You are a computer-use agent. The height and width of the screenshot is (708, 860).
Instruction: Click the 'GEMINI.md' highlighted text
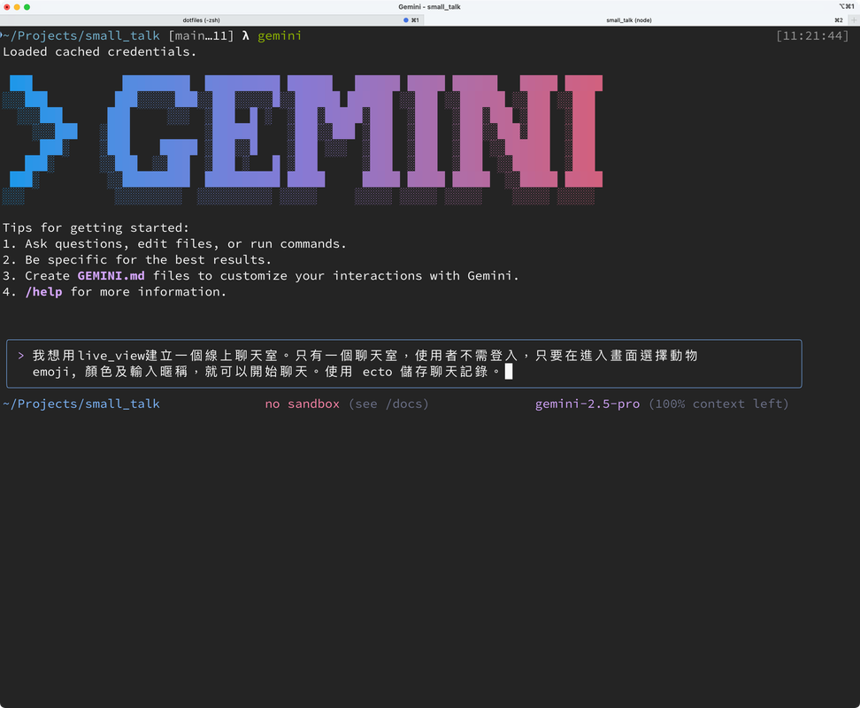click(x=111, y=276)
